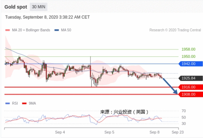Click the Sep 5 date axis label
Image resolution: width=203 pixels, height=138 pixels.
[x=110, y=132]
